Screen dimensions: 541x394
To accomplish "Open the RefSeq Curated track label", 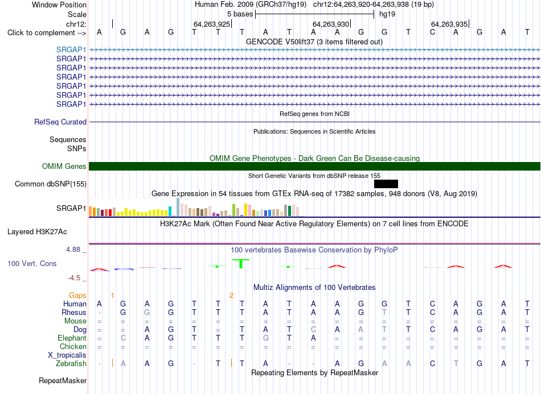I will [60, 122].
